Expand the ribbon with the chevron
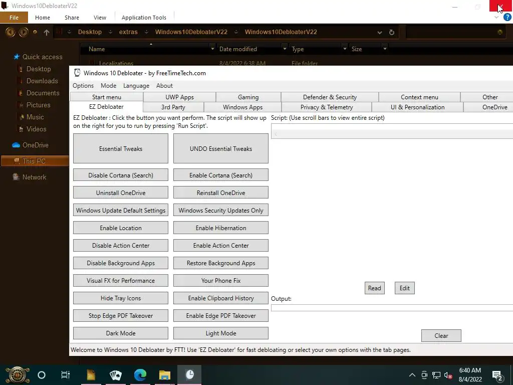The image size is (513, 385). pos(496,18)
